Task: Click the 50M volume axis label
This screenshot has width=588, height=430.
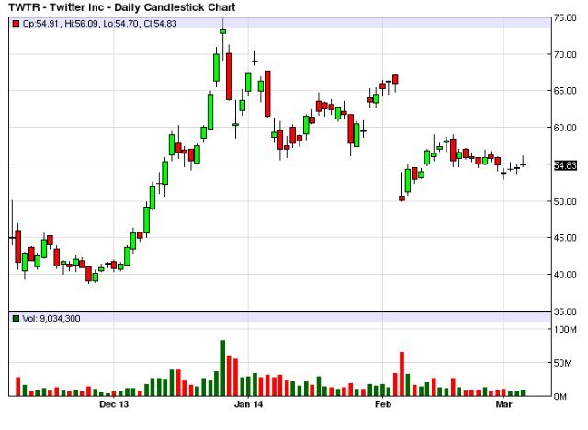Action: point(563,363)
